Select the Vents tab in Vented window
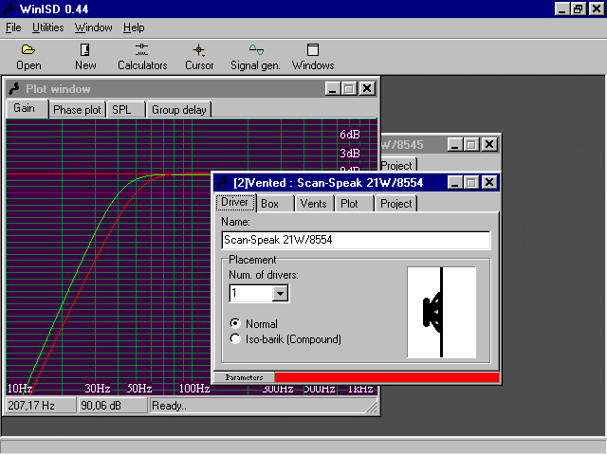 point(314,204)
